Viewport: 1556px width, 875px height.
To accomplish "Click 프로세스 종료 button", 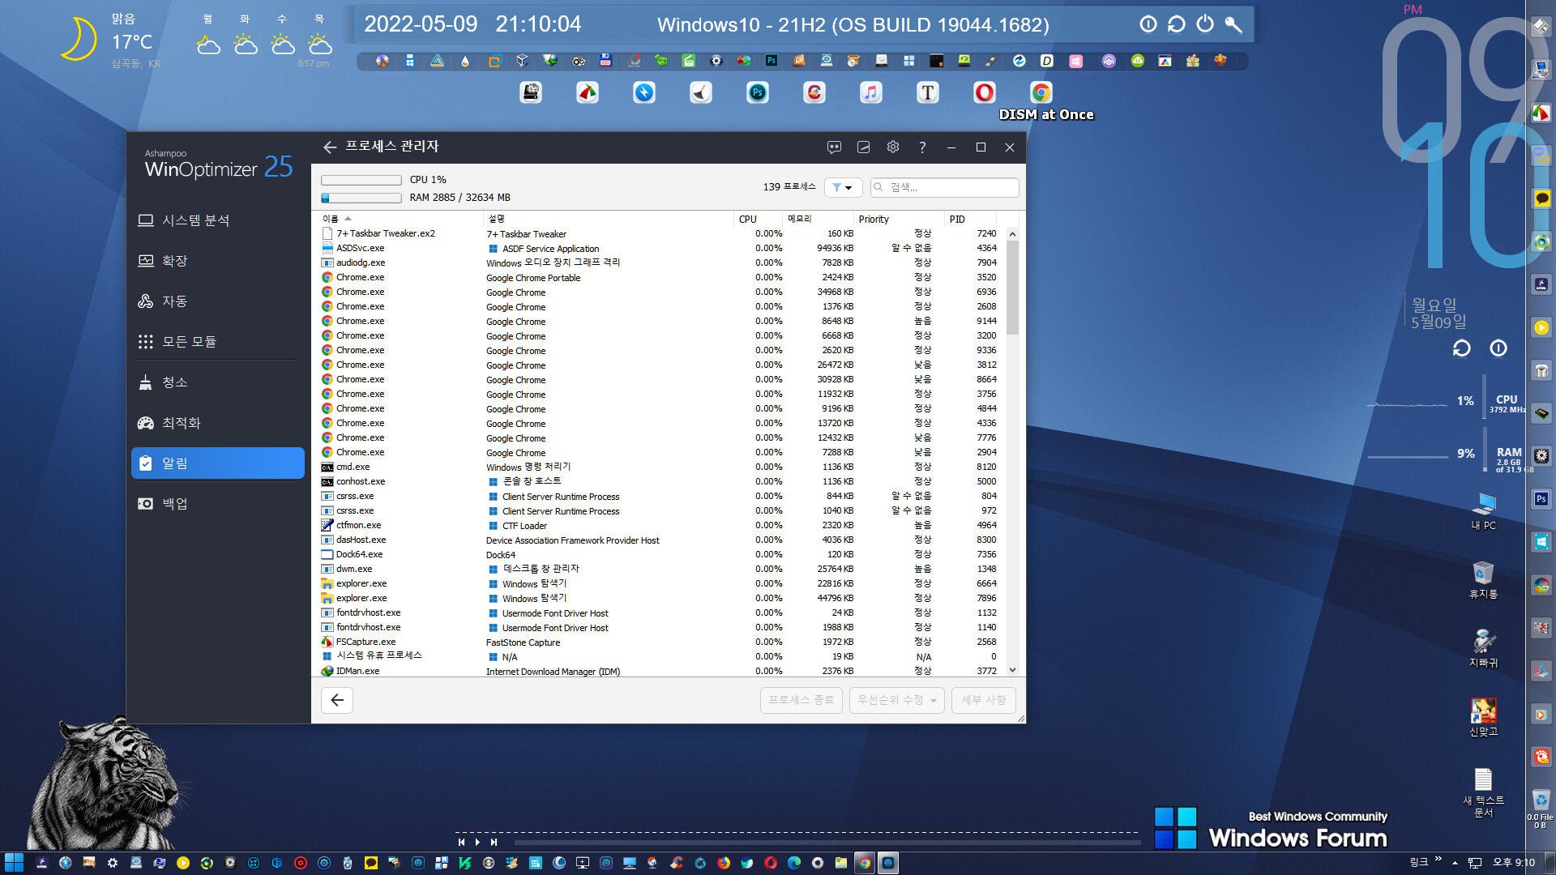I will 801,700.
